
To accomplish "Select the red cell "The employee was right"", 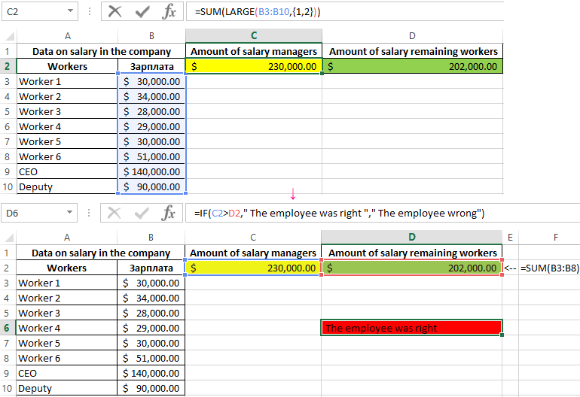I will (411, 328).
